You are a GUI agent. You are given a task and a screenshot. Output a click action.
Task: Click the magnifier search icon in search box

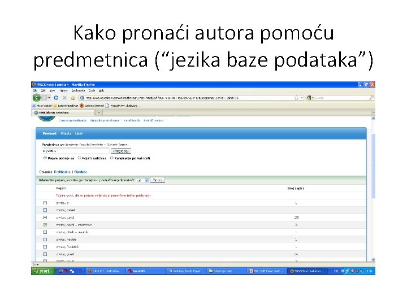coord(371,98)
